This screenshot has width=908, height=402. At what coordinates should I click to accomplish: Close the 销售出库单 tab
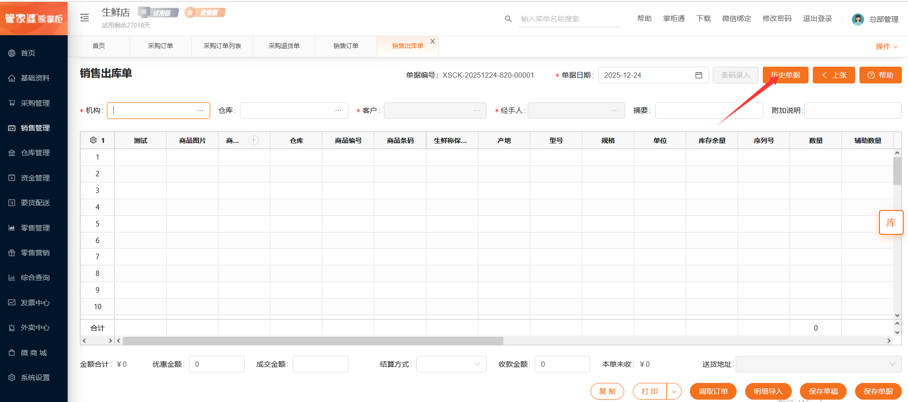point(432,41)
